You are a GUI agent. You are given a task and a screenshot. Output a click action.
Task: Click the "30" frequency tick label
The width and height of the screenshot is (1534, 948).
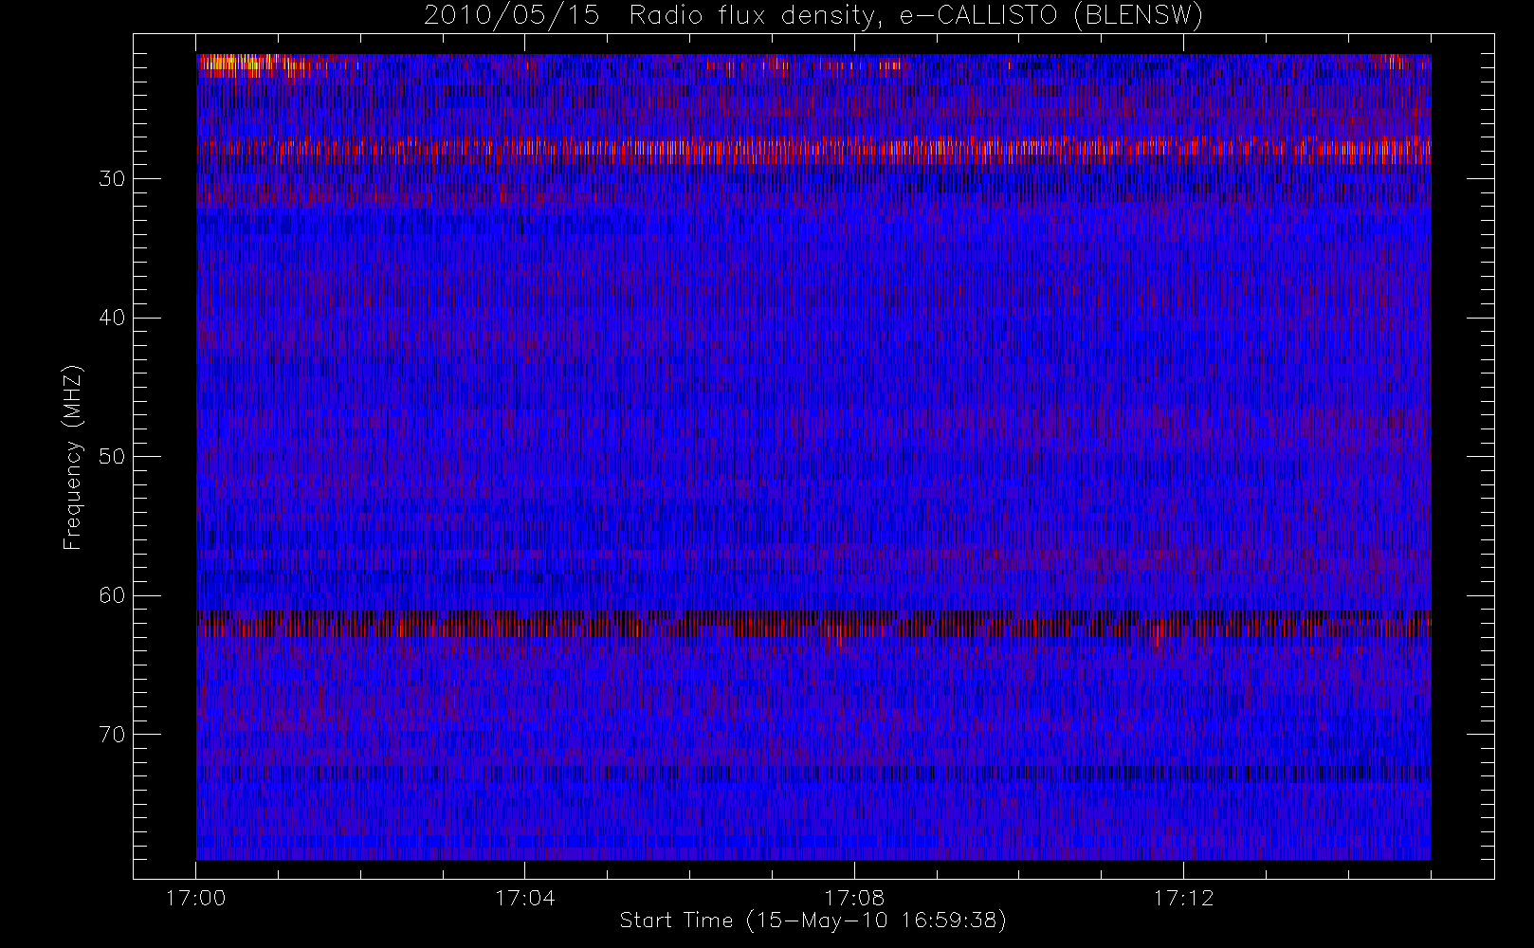point(112,179)
